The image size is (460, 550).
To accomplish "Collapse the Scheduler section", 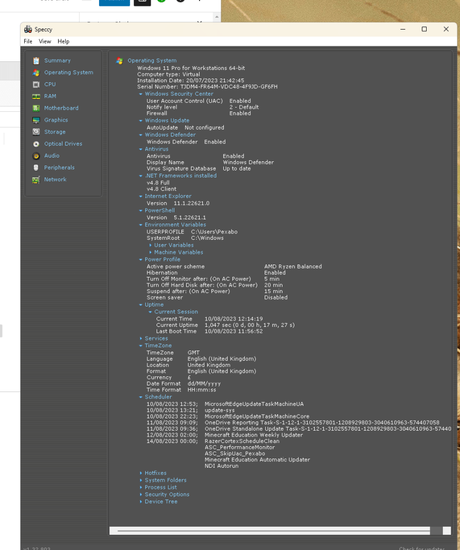I will click(140, 397).
